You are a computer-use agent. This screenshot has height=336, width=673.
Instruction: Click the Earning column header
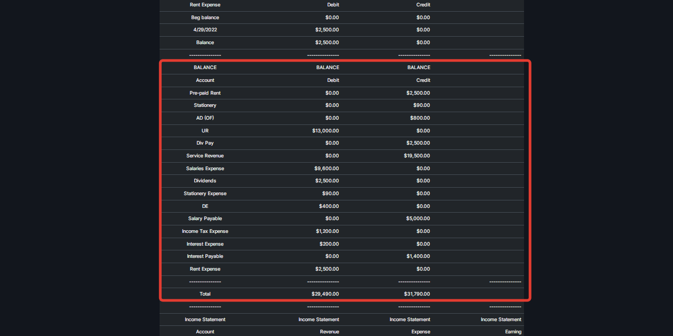[513, 332]
